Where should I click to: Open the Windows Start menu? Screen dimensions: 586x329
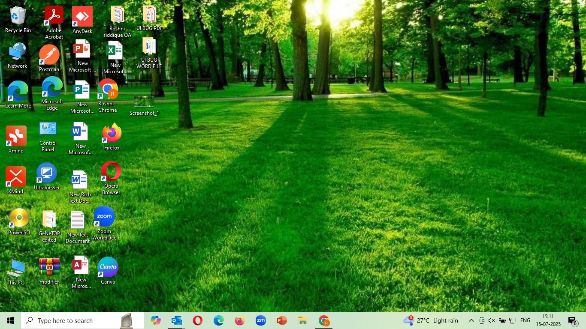coord(10,320)
